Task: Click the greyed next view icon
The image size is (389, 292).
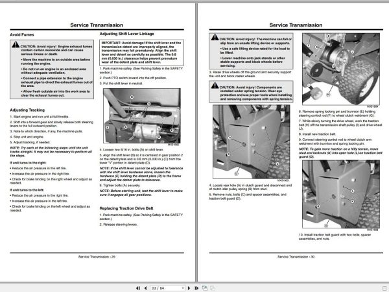Action: pos(213,288)
